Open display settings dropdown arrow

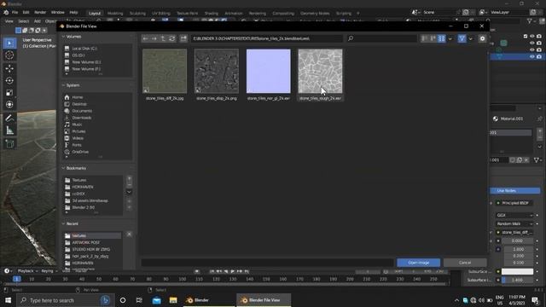coord(450,38)
